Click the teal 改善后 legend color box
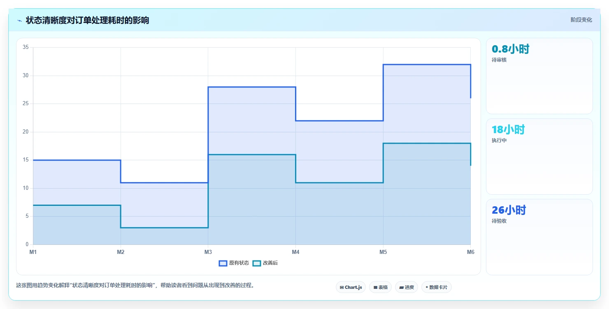609x309 pixels. [256, 263]
